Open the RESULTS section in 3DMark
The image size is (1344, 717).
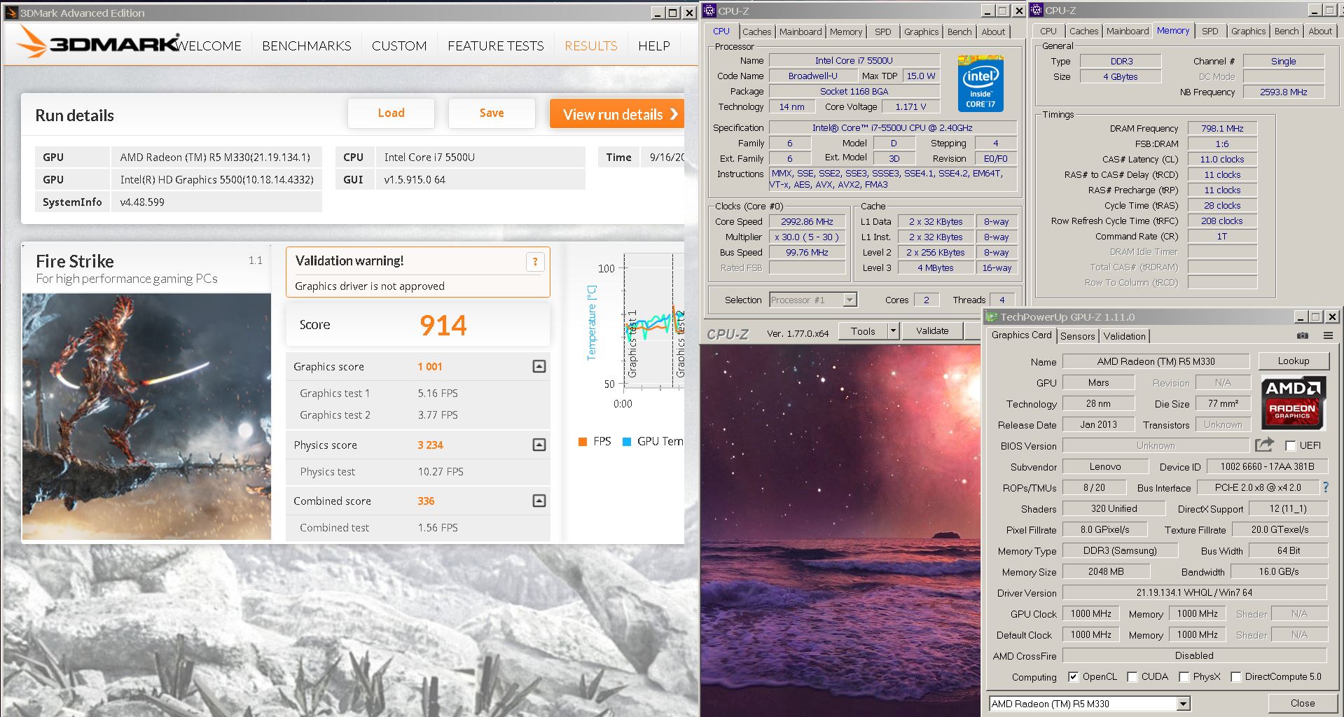(591, 46)
